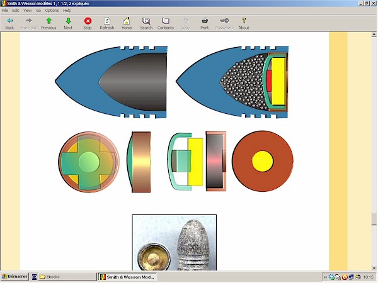This screenshot has height=283, width=378.
Task: Click the Back arrow toolbar icon
Action: [x=9, y=23]
